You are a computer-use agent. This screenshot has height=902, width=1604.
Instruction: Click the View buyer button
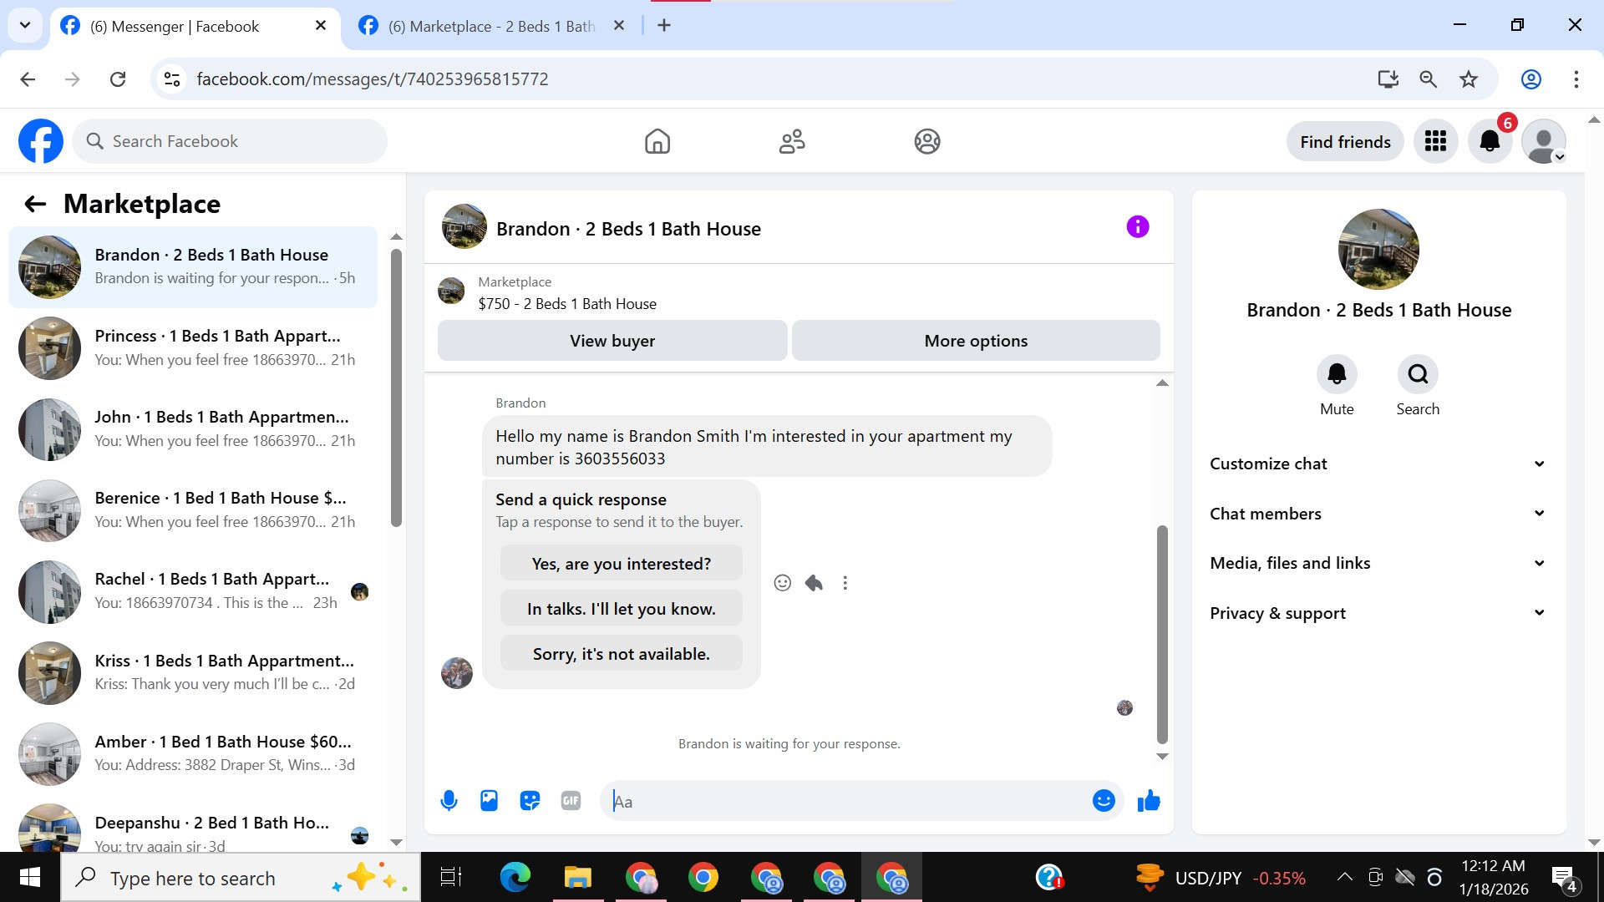tap(612, 341)
